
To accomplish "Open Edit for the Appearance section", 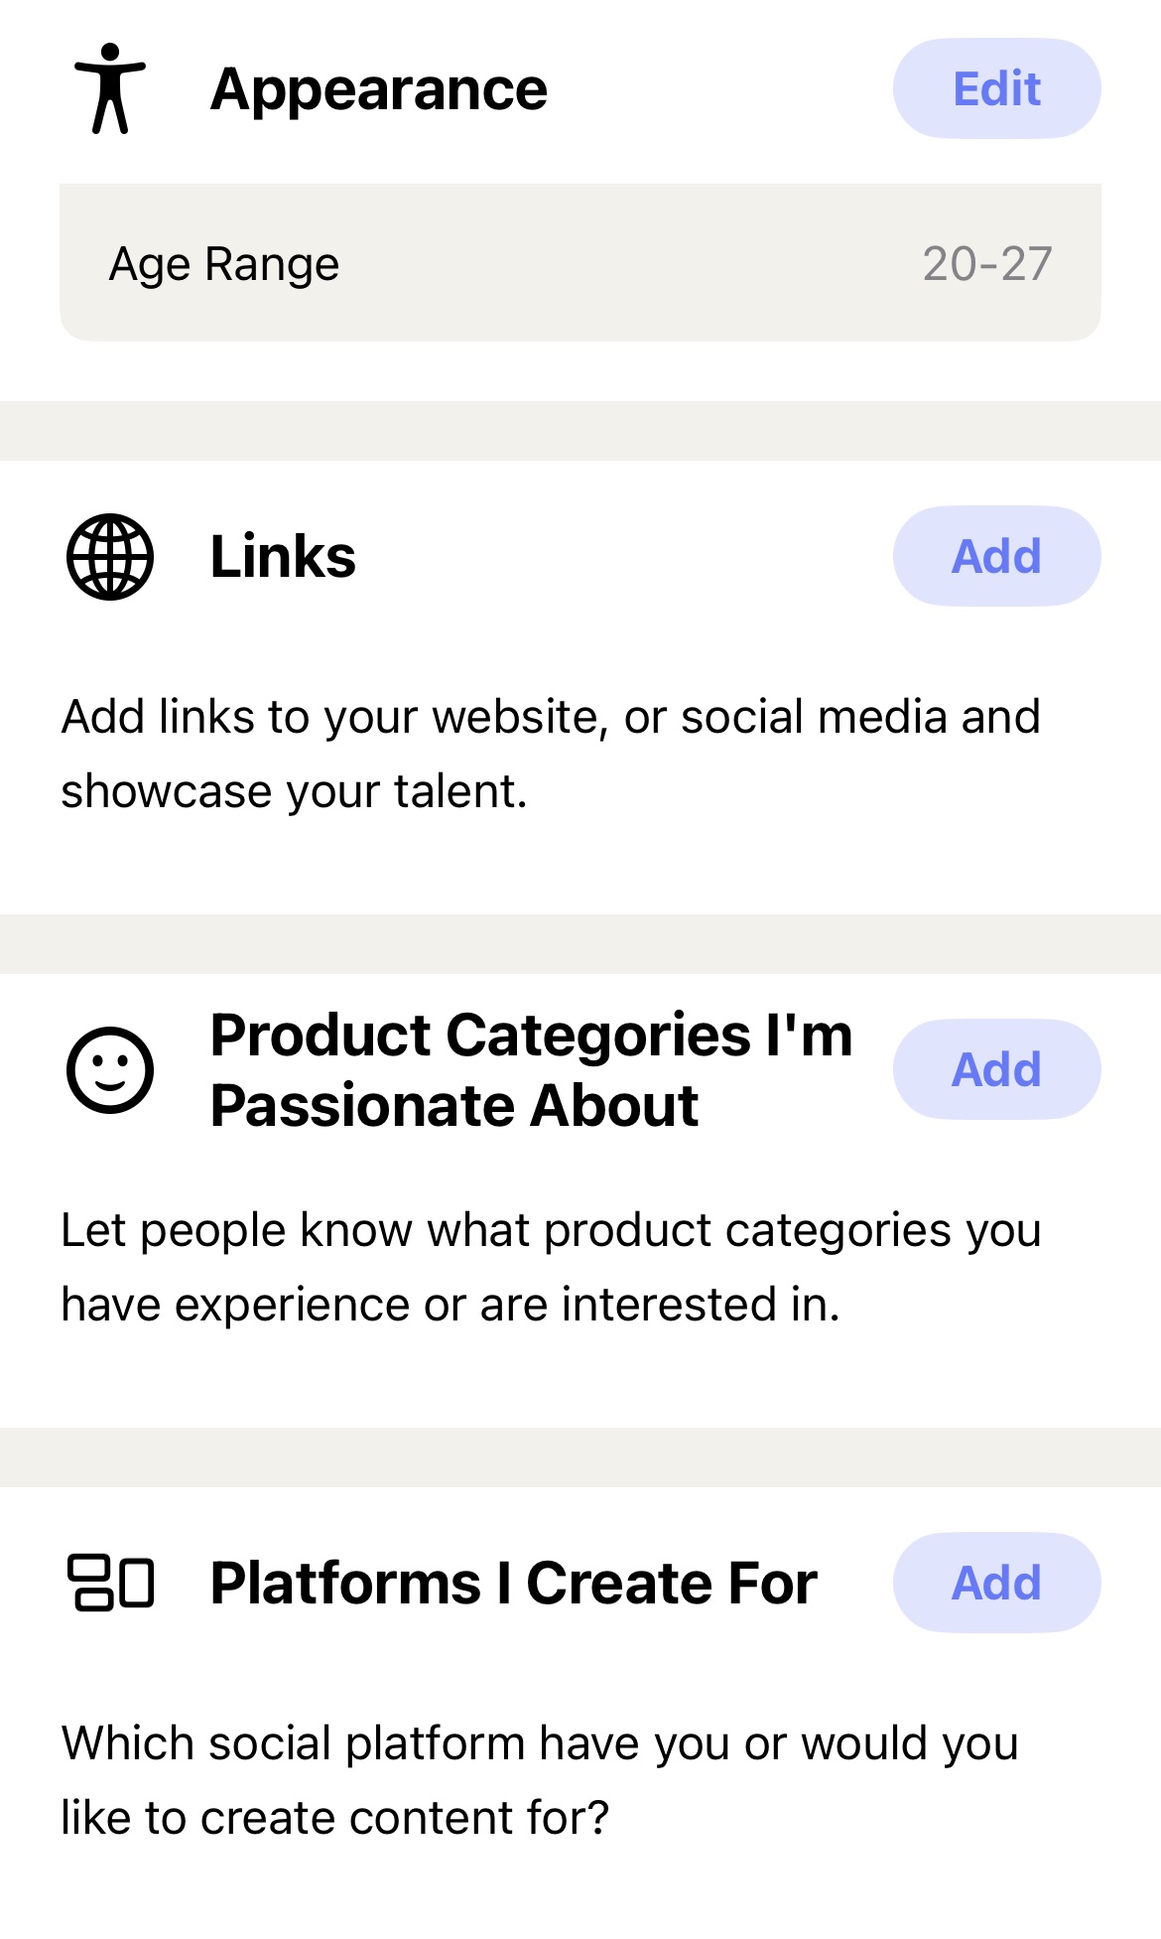I will (x=996, y=88).
